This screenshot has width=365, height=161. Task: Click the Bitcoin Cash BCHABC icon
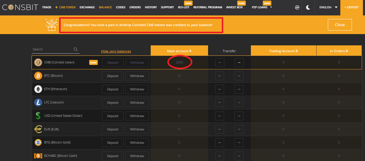coord(38,156)
